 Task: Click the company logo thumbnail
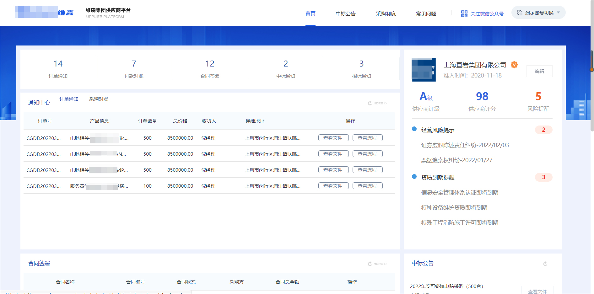[x=424, y=70]
